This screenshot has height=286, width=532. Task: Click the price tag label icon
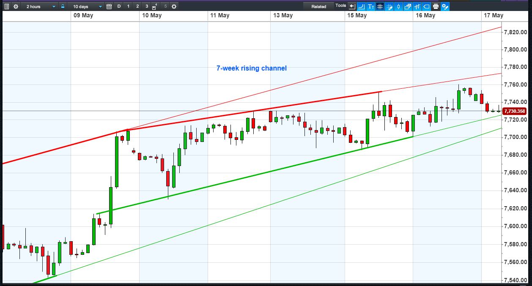click(427, 6)
